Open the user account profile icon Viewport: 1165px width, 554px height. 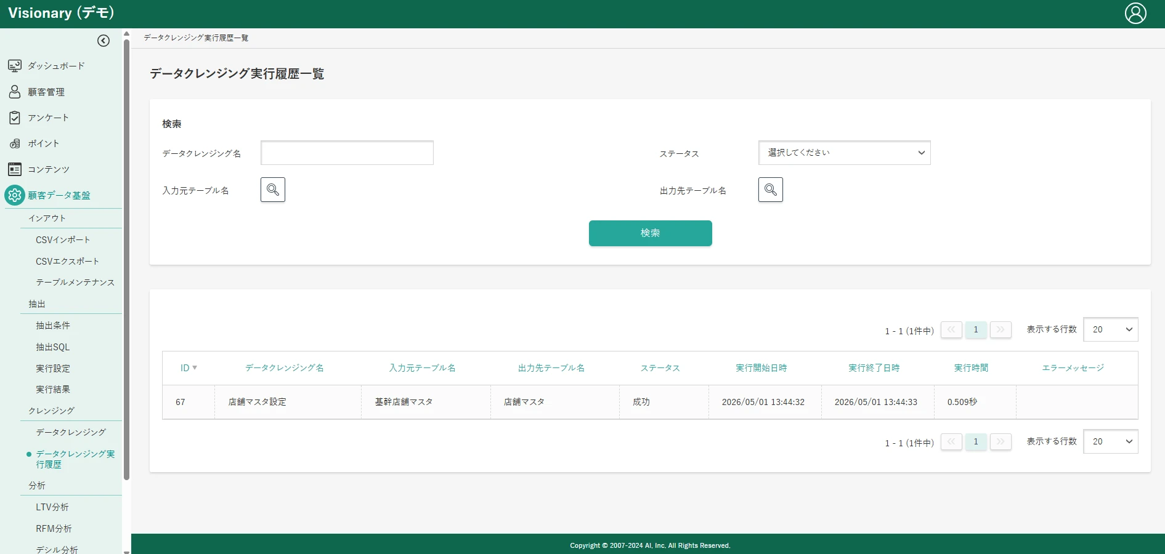1135,13
